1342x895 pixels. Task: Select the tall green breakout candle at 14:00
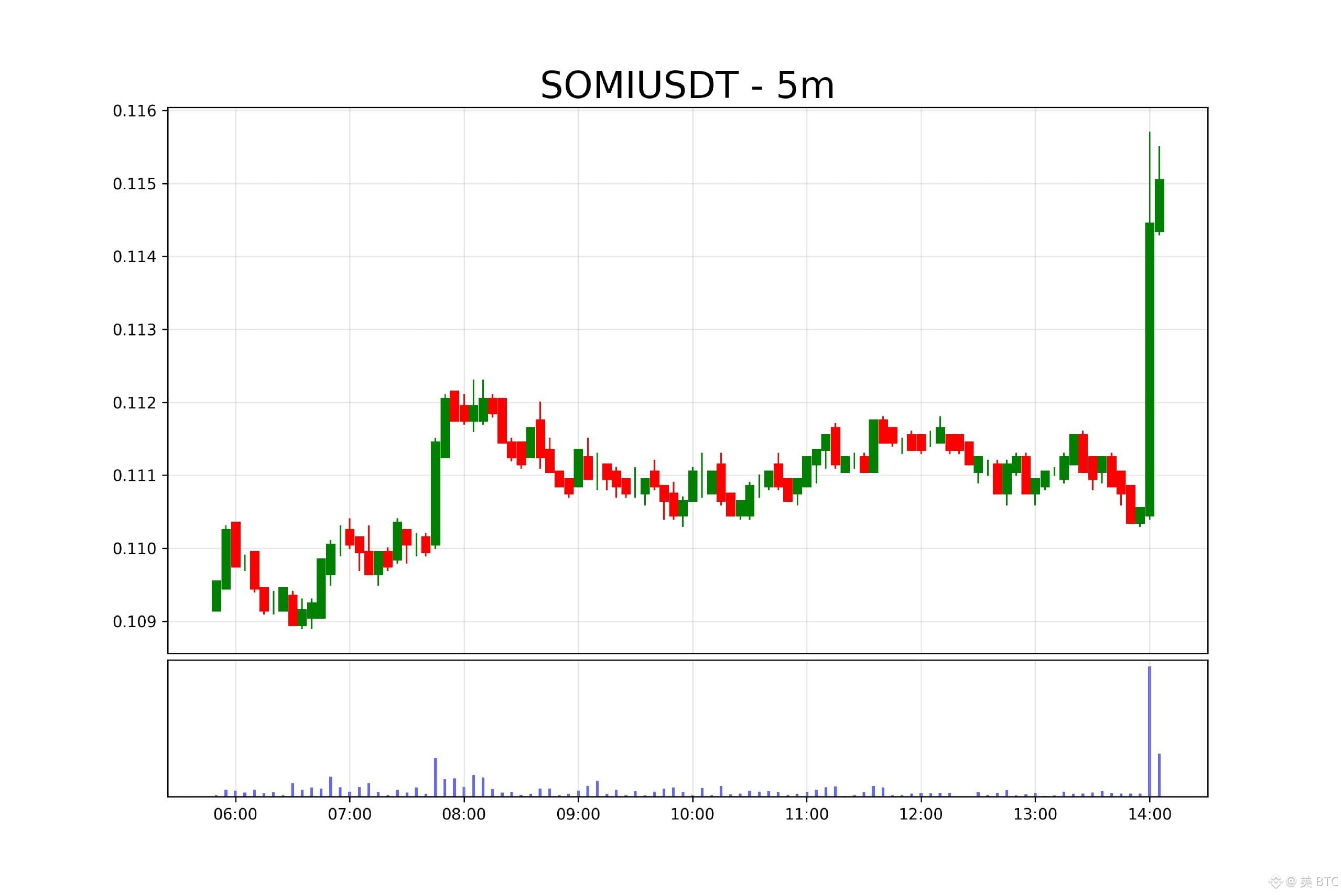pyautogui.click(x=1150, y=369)
